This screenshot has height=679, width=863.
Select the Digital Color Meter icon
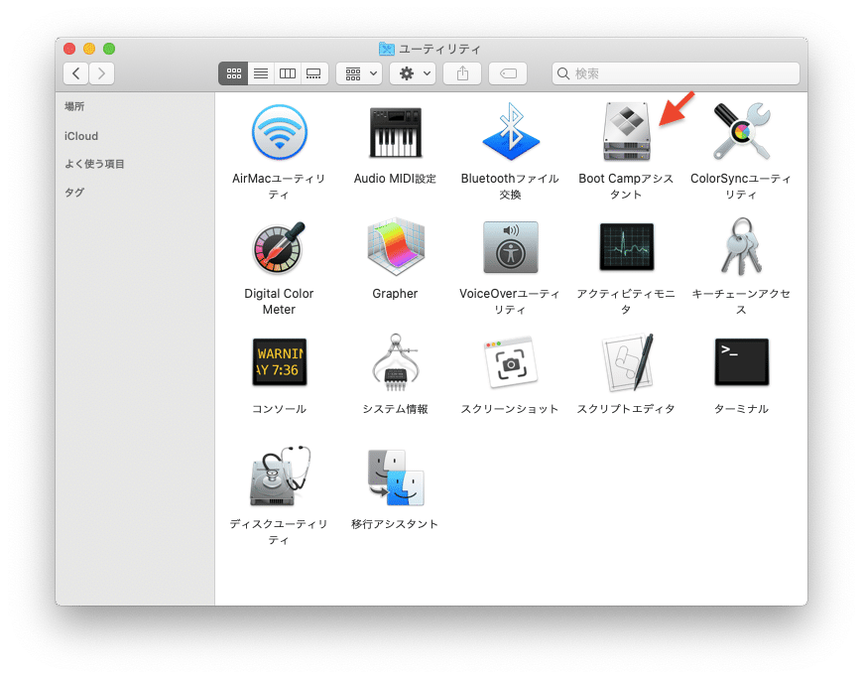tap(279, 248)
